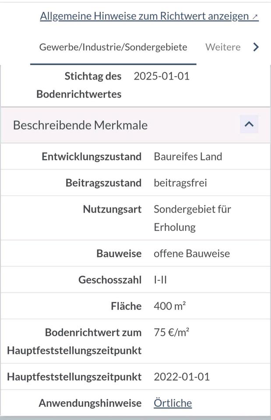Switch to the Weitere tab

coord(223,47)
